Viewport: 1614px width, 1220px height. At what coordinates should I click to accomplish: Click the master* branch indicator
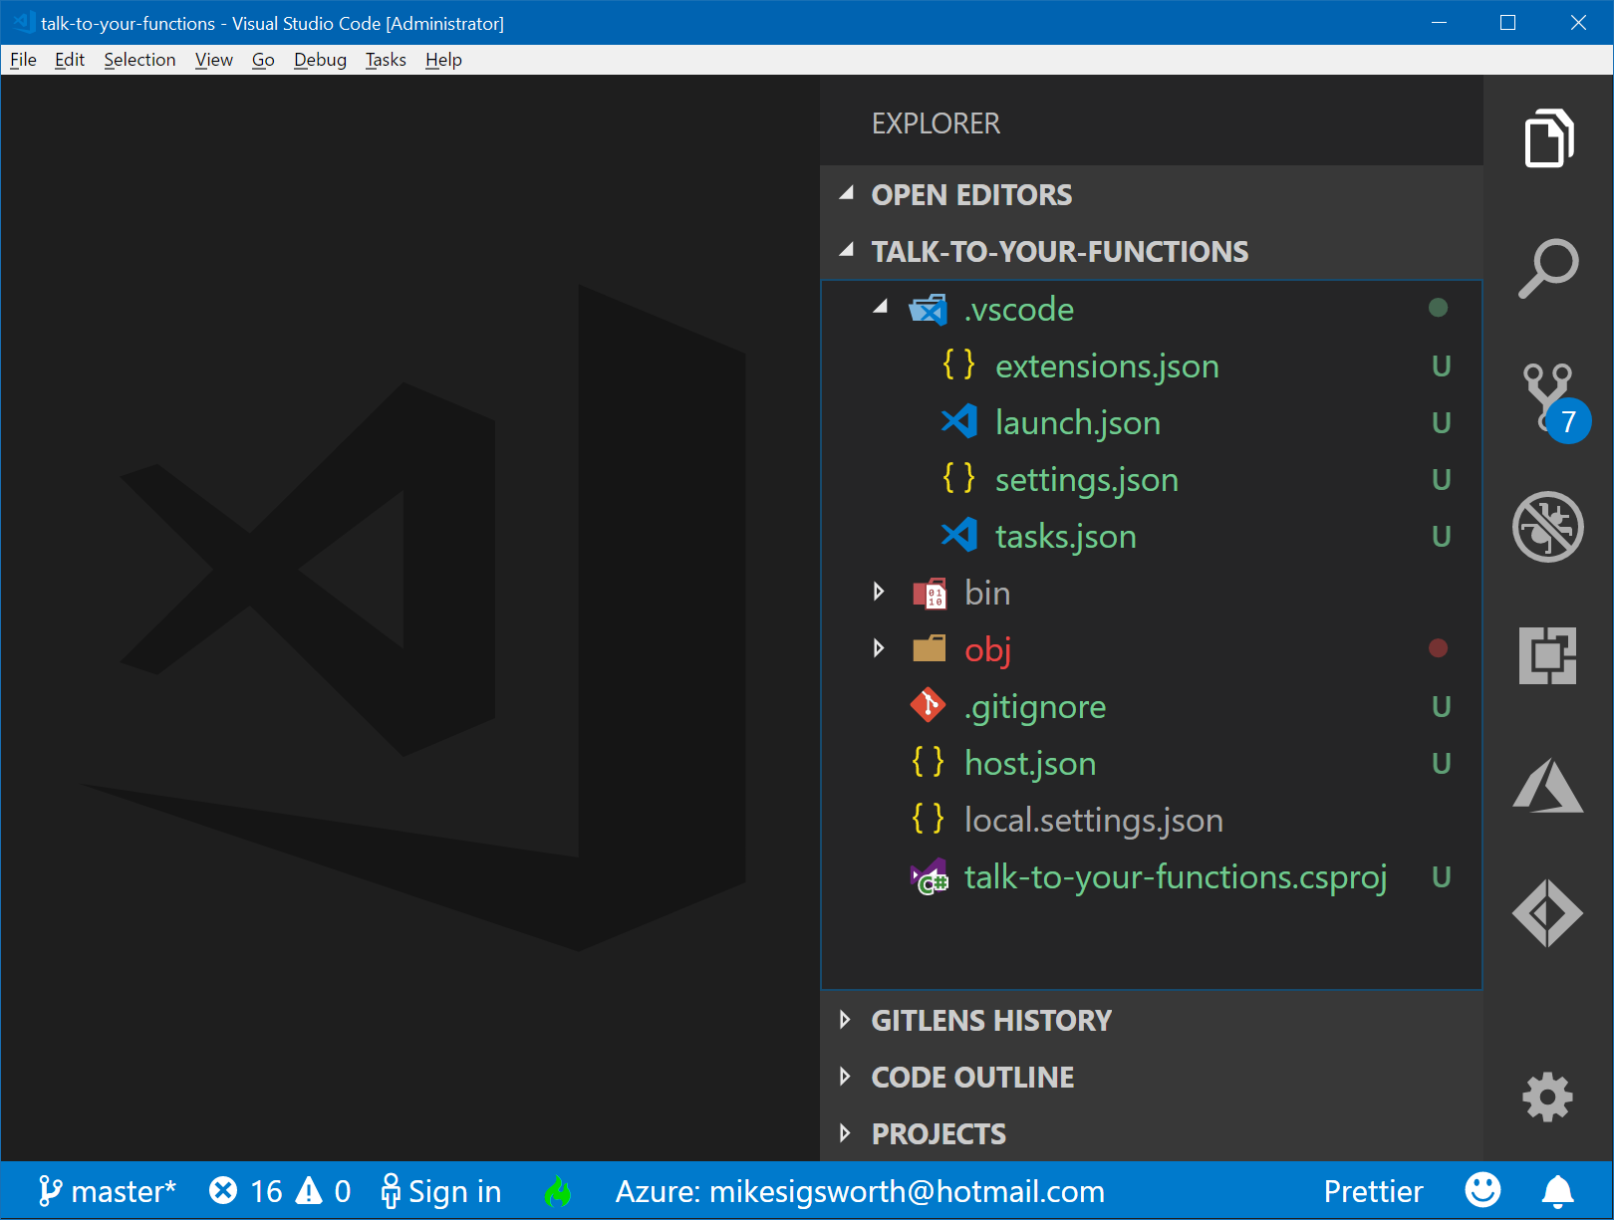pos(107,1191)
